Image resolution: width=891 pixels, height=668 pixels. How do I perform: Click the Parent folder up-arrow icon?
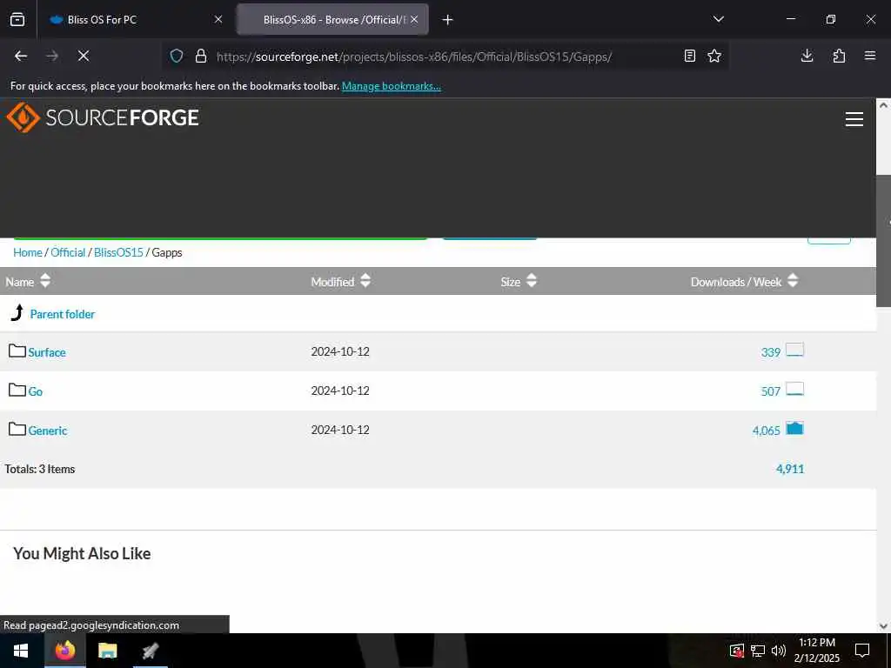pos(17,312)
